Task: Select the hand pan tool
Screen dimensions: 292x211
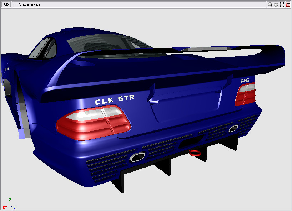Action: 276,5
